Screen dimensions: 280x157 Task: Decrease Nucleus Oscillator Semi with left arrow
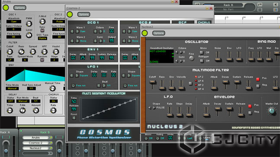click(x=177, y=61)
